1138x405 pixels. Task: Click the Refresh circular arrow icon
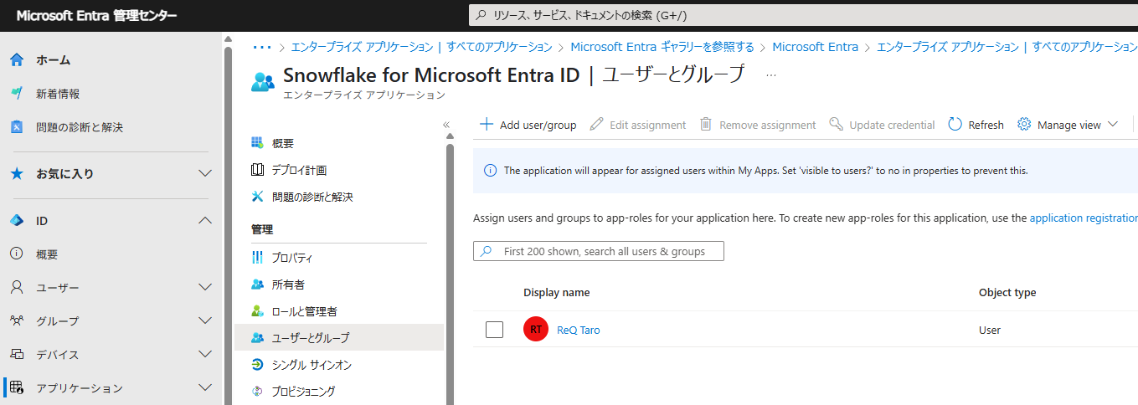[955, 125]
